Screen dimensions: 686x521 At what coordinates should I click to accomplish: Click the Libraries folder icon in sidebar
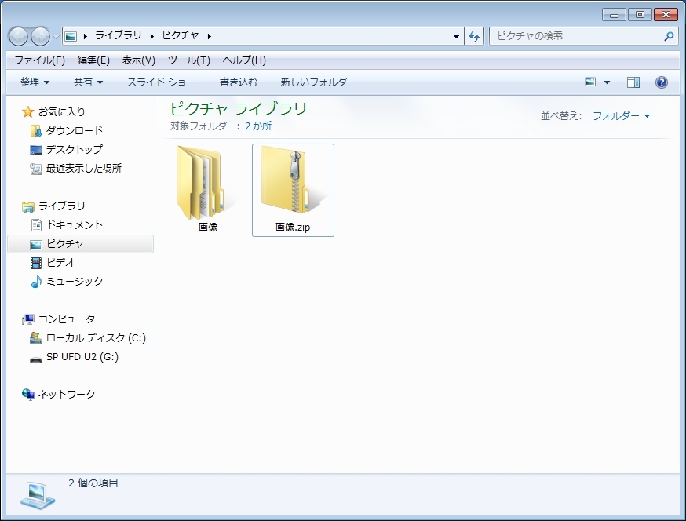point(28,206)
